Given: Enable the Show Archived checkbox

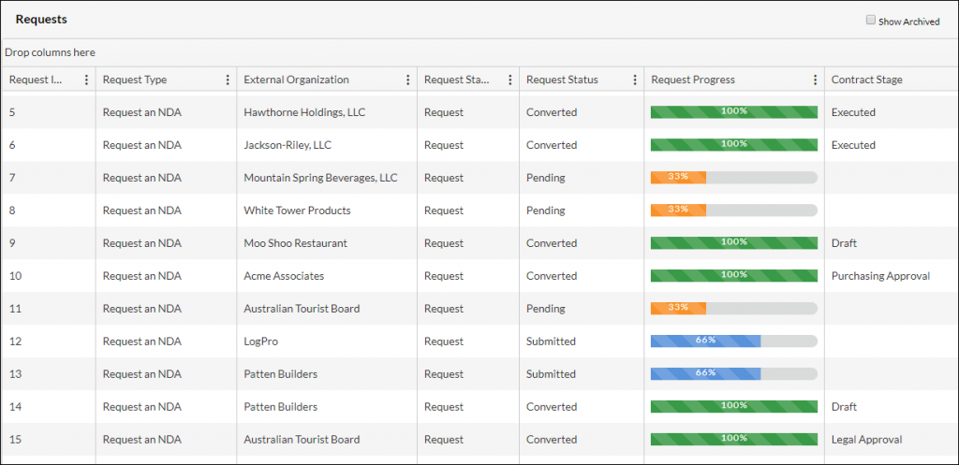Looking at the screenshot, I should [x=871, y=21].
